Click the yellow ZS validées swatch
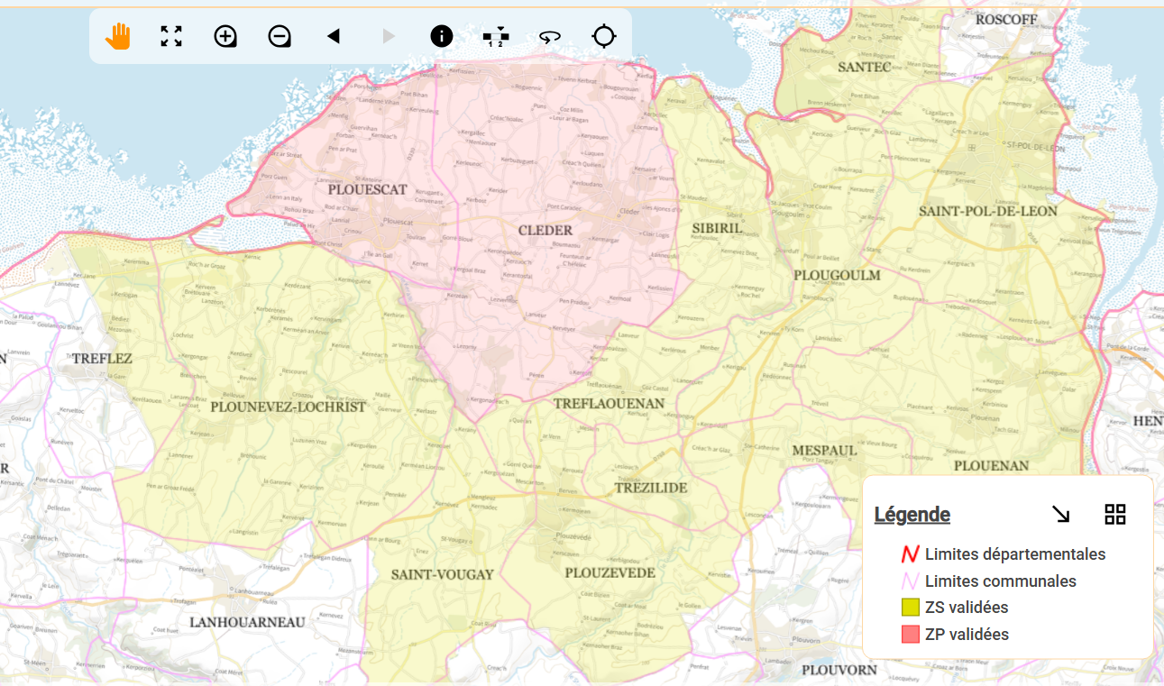The image size is (1164, 686). (x=911, y=608)
